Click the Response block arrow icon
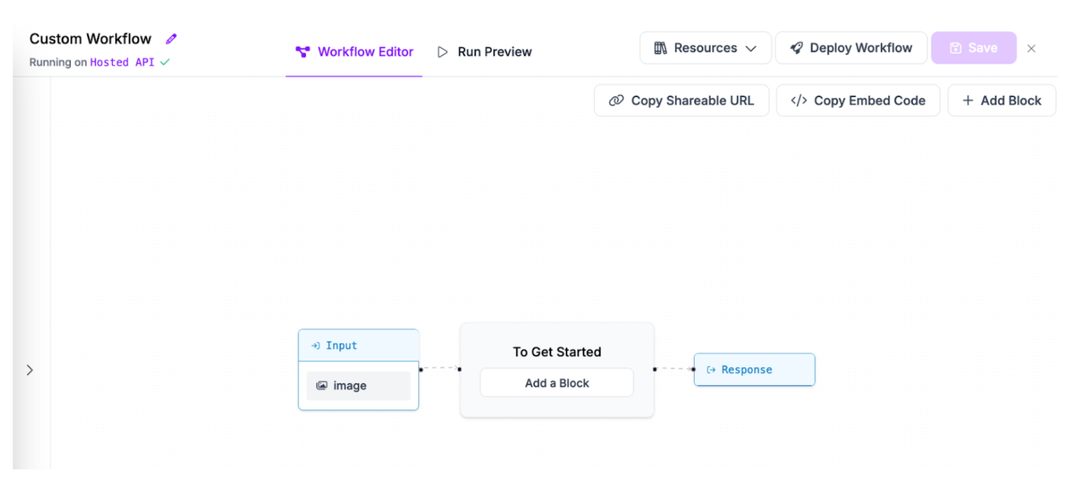Screen dimensions: 1079x497 (712, 370)
